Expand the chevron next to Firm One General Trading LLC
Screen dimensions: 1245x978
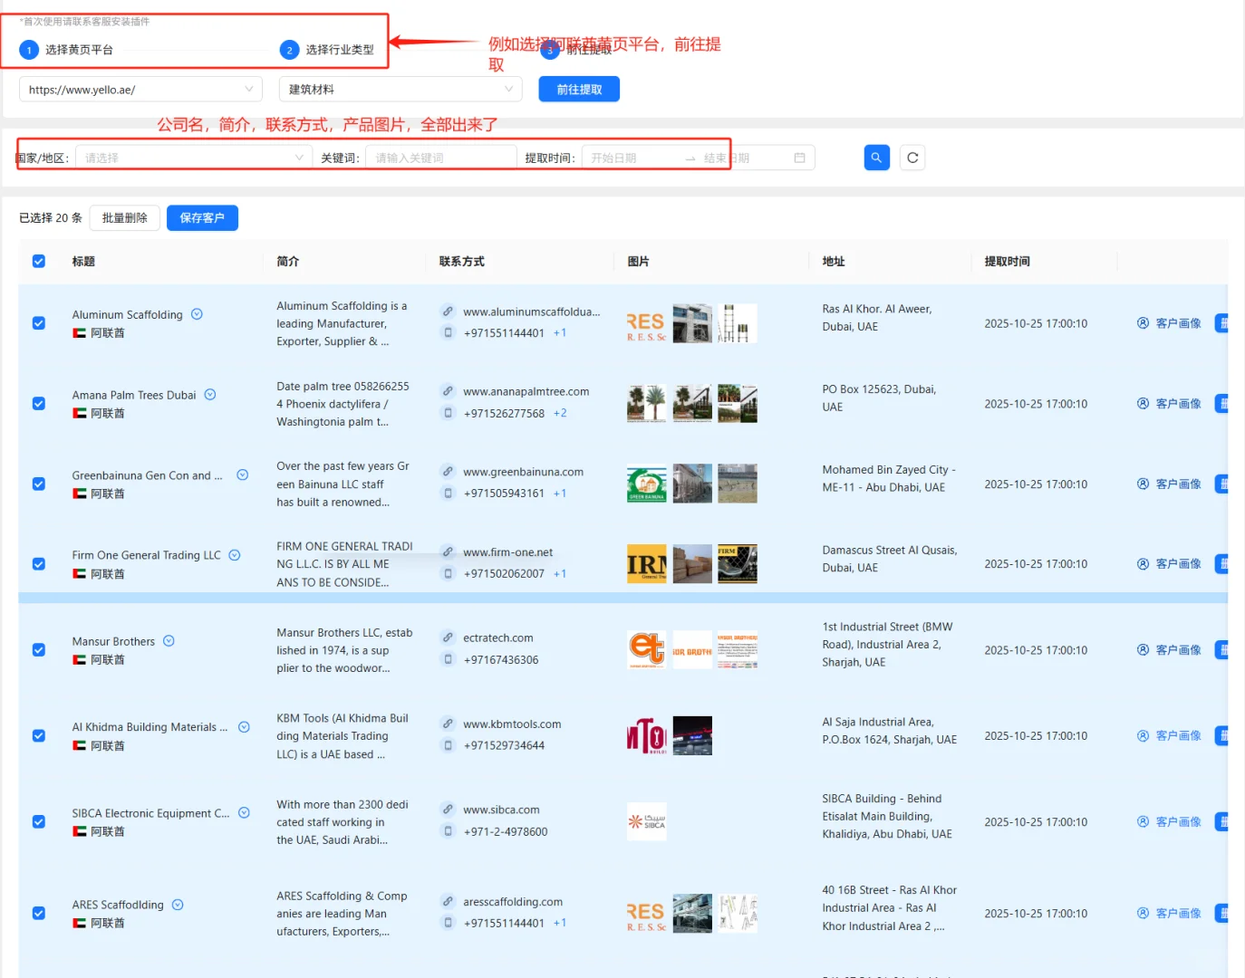[x=235, y=555]
